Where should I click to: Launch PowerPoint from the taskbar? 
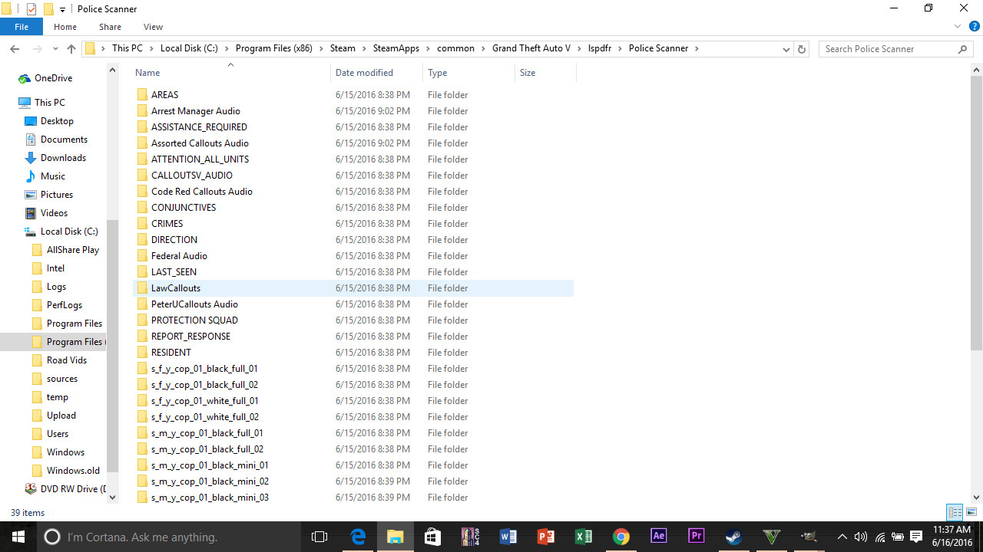[545, 537]
